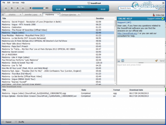Image resolution: width=166 pixels, height=125 pixels.
Task: Open the Edit menu
Action: click(9, 3)
